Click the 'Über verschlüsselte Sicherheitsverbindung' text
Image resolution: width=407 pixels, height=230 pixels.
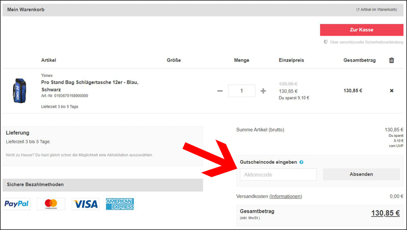[x=367, y=42]
